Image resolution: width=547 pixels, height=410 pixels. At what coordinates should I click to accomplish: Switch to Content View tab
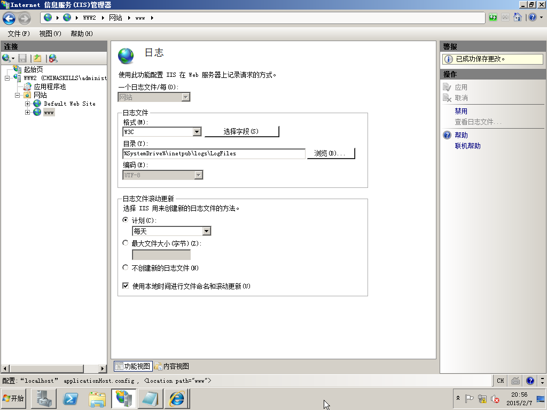(x=172, y=366)
